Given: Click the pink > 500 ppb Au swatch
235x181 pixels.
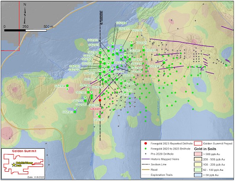Looking at the screenshot, I should (x=198, y=154).
